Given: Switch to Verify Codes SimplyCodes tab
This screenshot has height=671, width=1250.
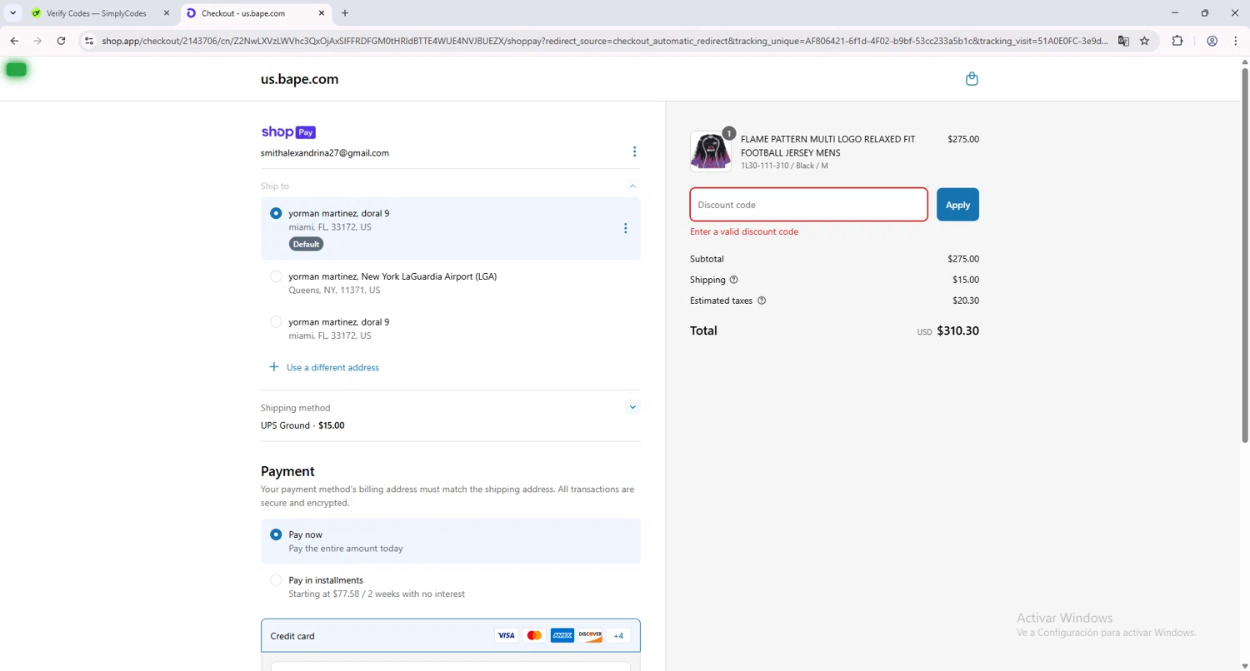Looking at the screenshot, I should click(95, 13).
